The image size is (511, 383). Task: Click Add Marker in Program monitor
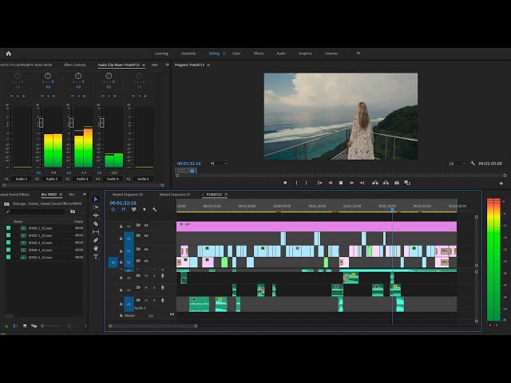click(x=285, y=183)
